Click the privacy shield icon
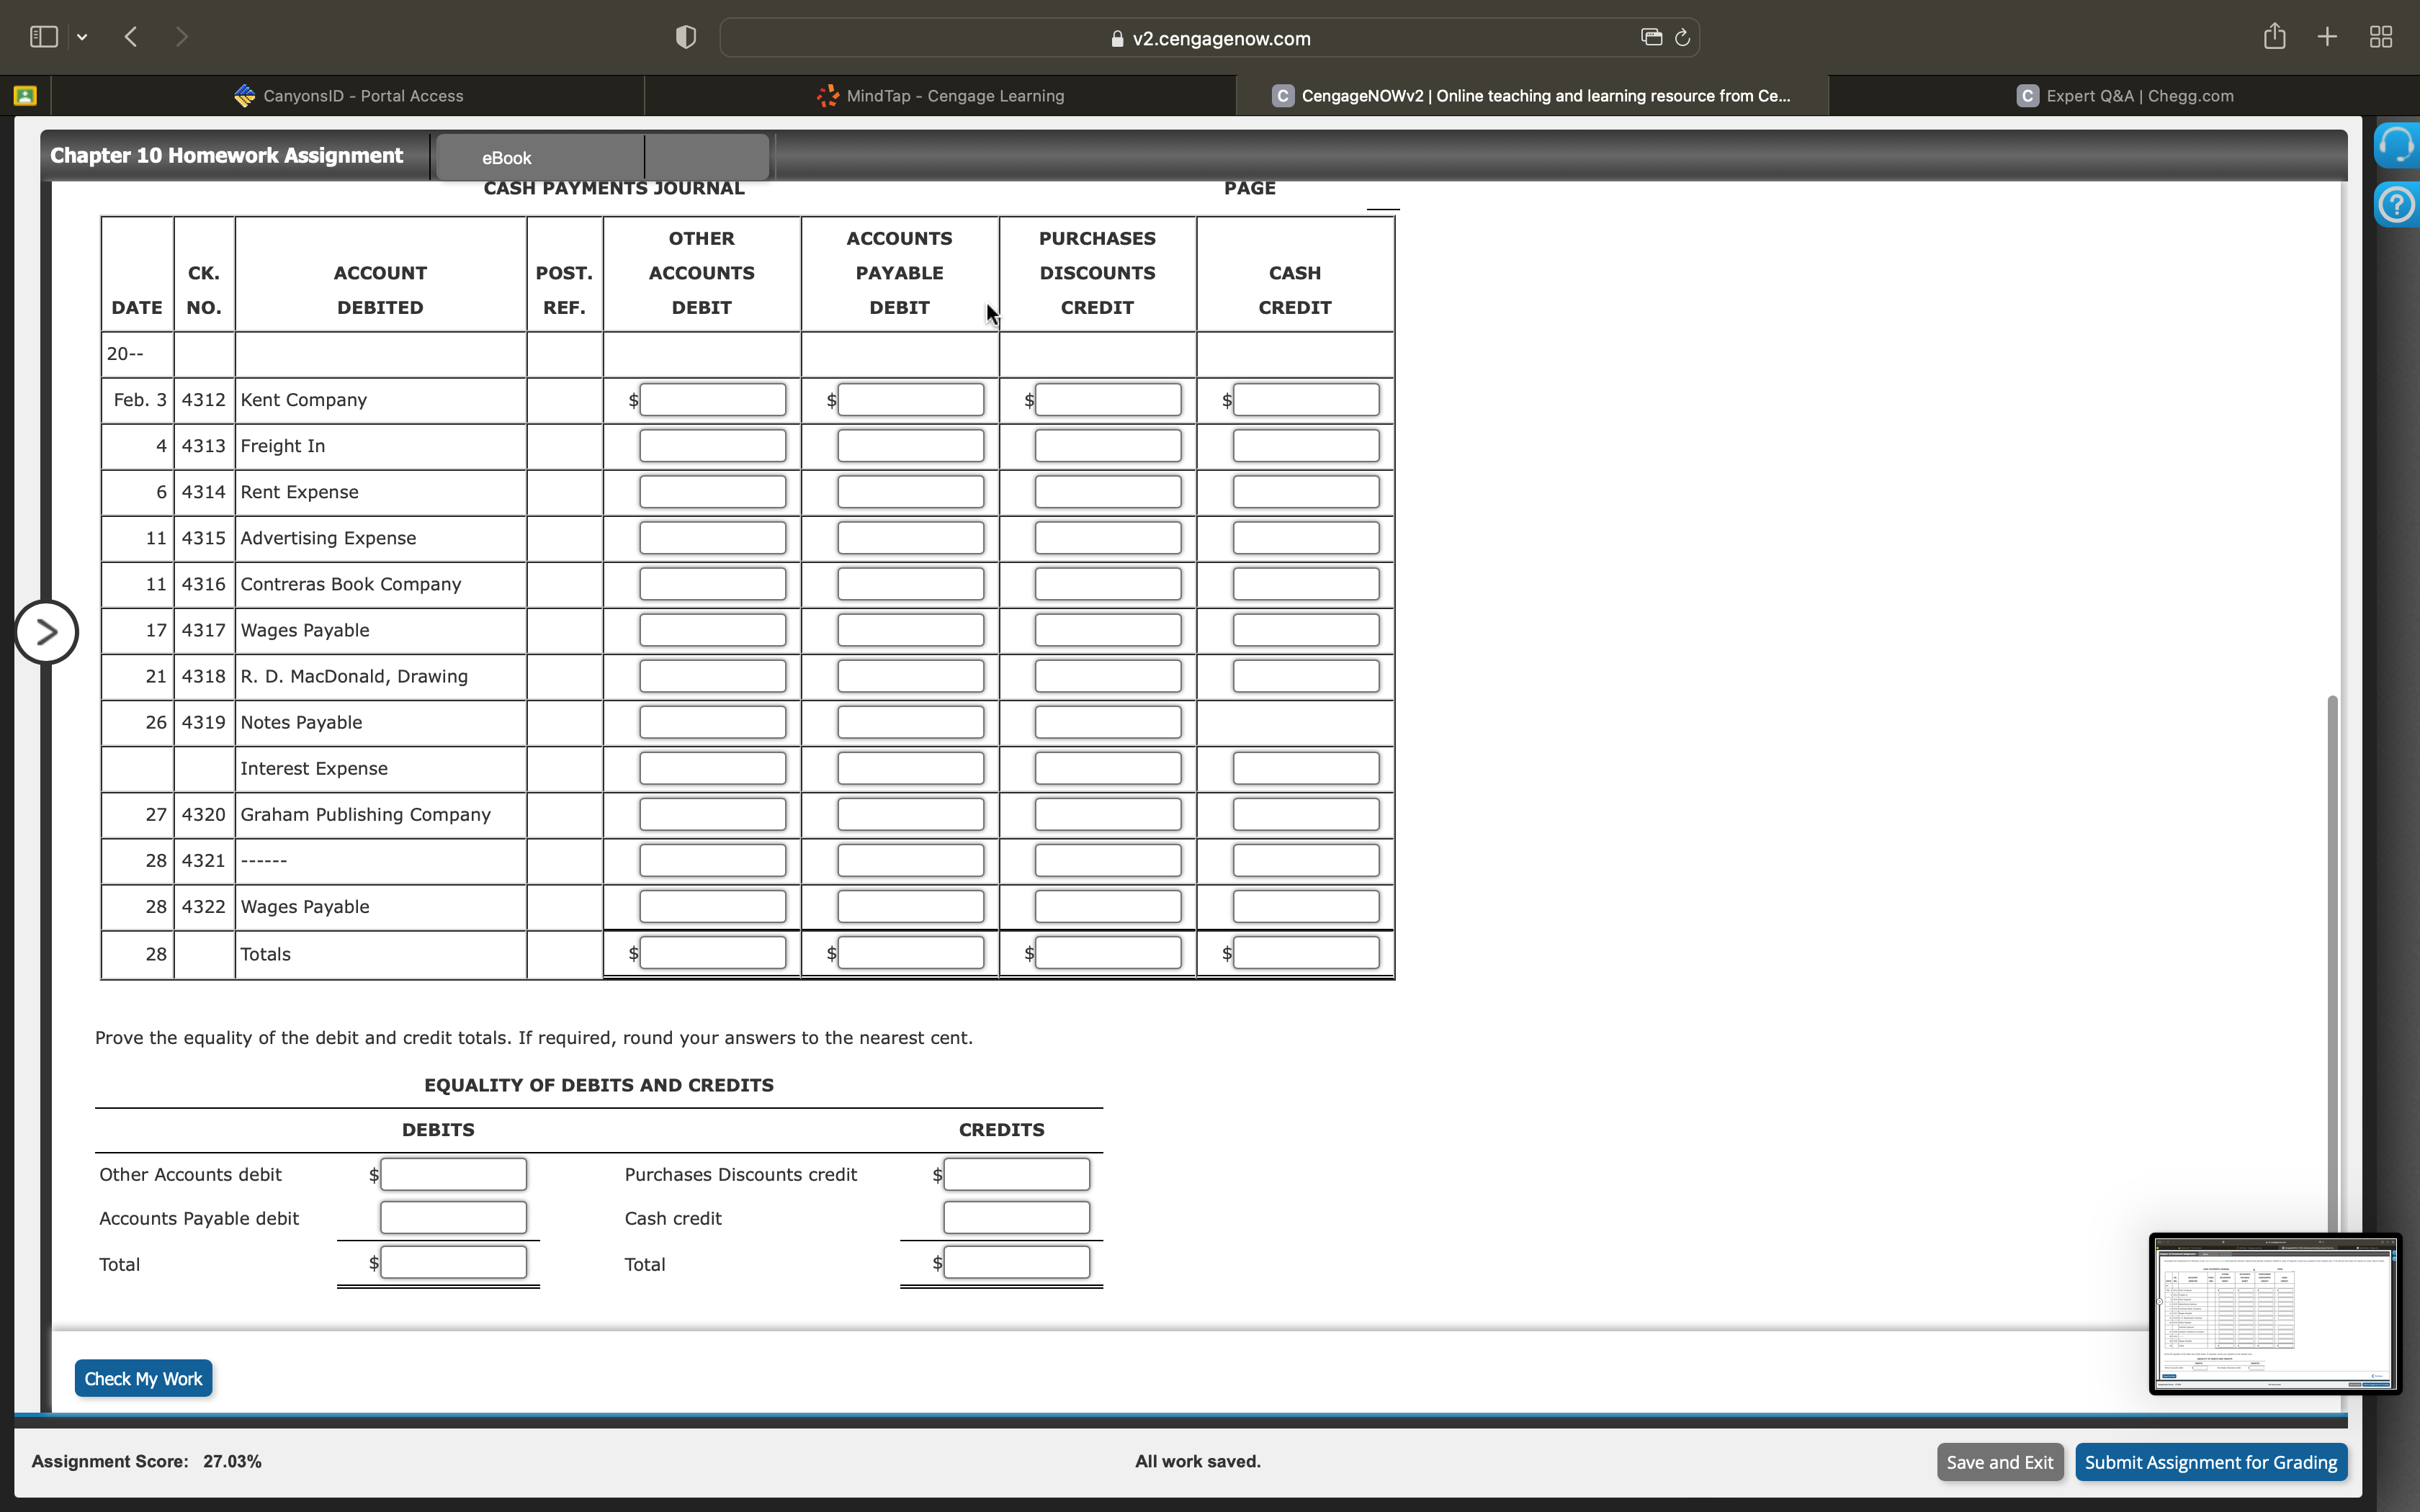2420x1512 pixels. coord(685,38)
